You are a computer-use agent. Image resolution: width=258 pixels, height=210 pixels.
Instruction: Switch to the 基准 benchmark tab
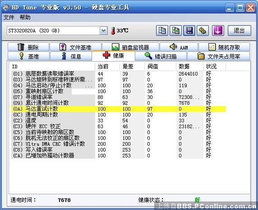click(28, 56)
